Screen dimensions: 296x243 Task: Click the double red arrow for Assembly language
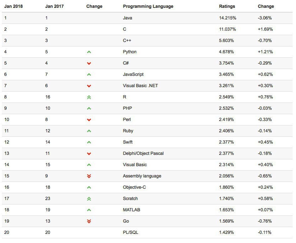(89, 176)
